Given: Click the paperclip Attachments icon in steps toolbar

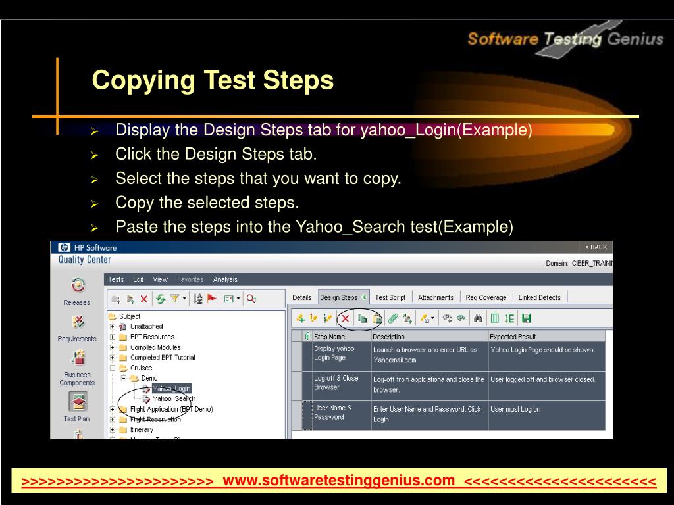Looking at the screenshot, I should point(393,318).
